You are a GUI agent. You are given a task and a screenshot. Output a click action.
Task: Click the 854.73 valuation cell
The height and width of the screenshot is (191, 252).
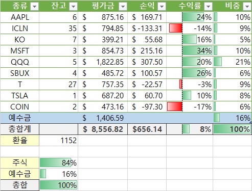click(x=103, y=51)
